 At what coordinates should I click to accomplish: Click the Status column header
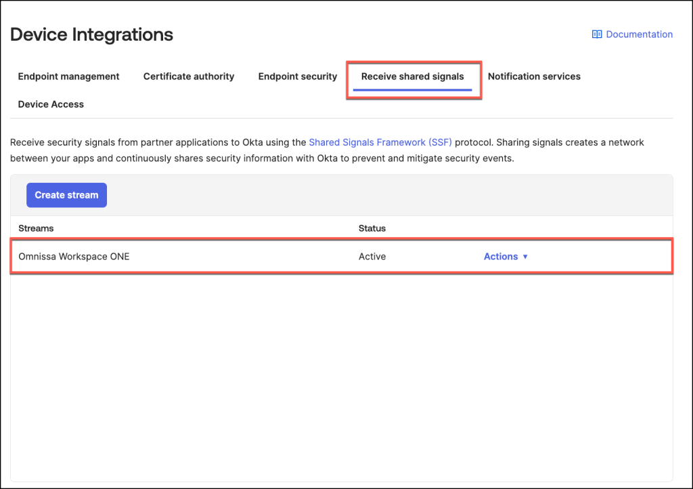[372, 228]
